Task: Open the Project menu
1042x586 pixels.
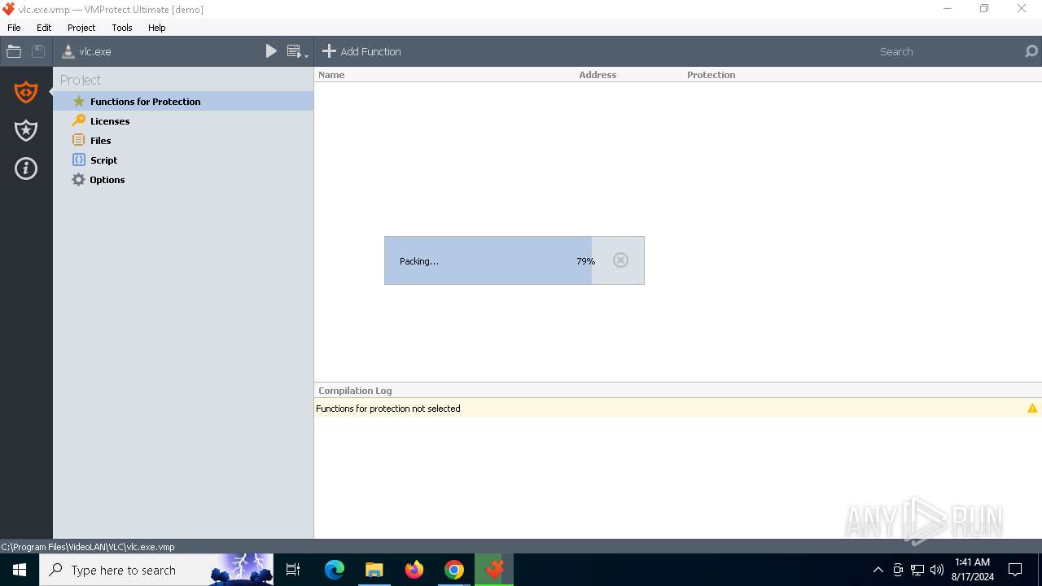Action: pyautogui.click(x=81, y=28)
